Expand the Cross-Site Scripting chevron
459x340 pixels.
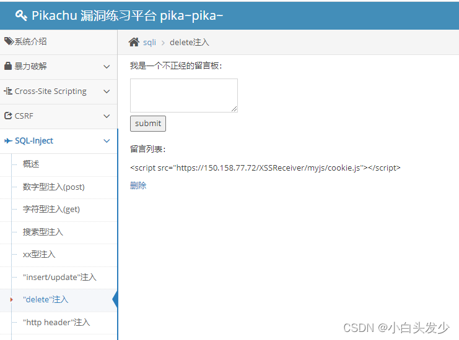(107, 91)
